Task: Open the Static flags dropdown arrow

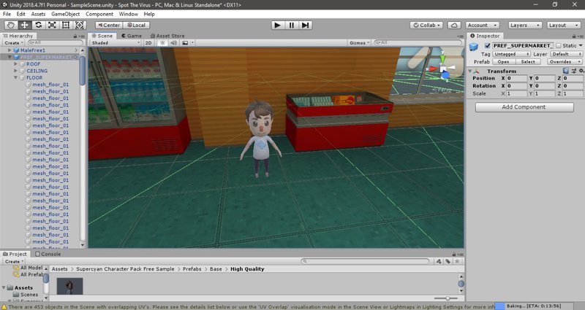Action: pyautogui.click(x=581, y=45)
